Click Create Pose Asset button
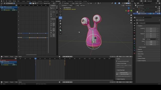161x90 pixels. (124, 72)
